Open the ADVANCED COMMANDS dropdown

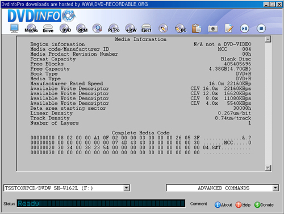(x=275, y=188)
